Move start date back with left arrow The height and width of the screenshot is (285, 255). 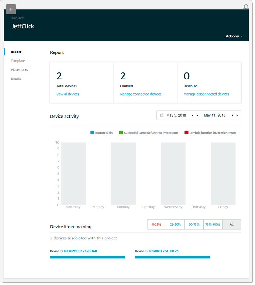(x=193, y=115)
